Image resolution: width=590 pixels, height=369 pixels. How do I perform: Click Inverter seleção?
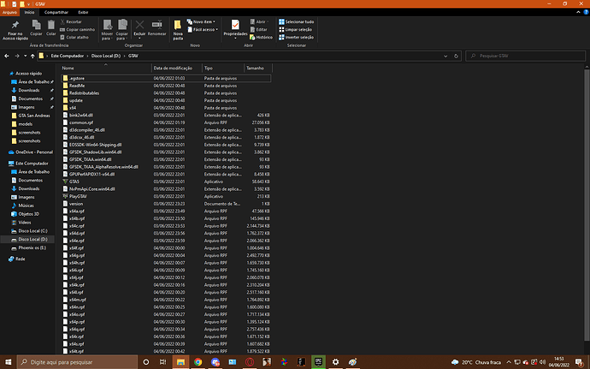(x=296, y=38)
